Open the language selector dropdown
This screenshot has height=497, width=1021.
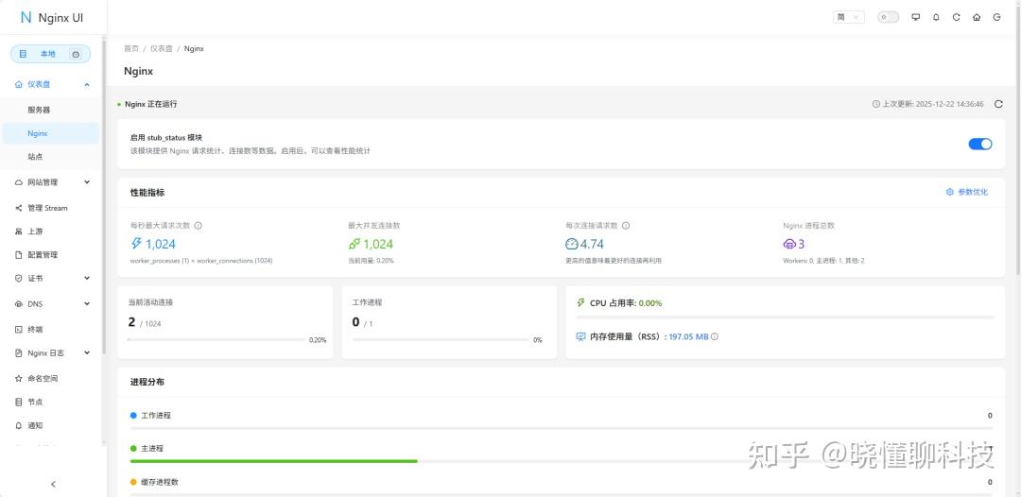848,18
